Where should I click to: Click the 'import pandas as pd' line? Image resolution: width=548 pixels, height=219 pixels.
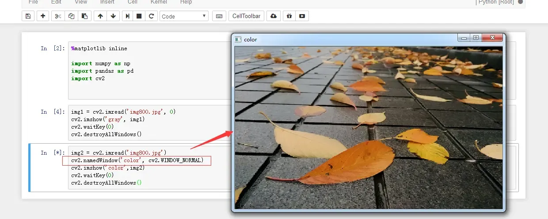[x=102, y=71]
